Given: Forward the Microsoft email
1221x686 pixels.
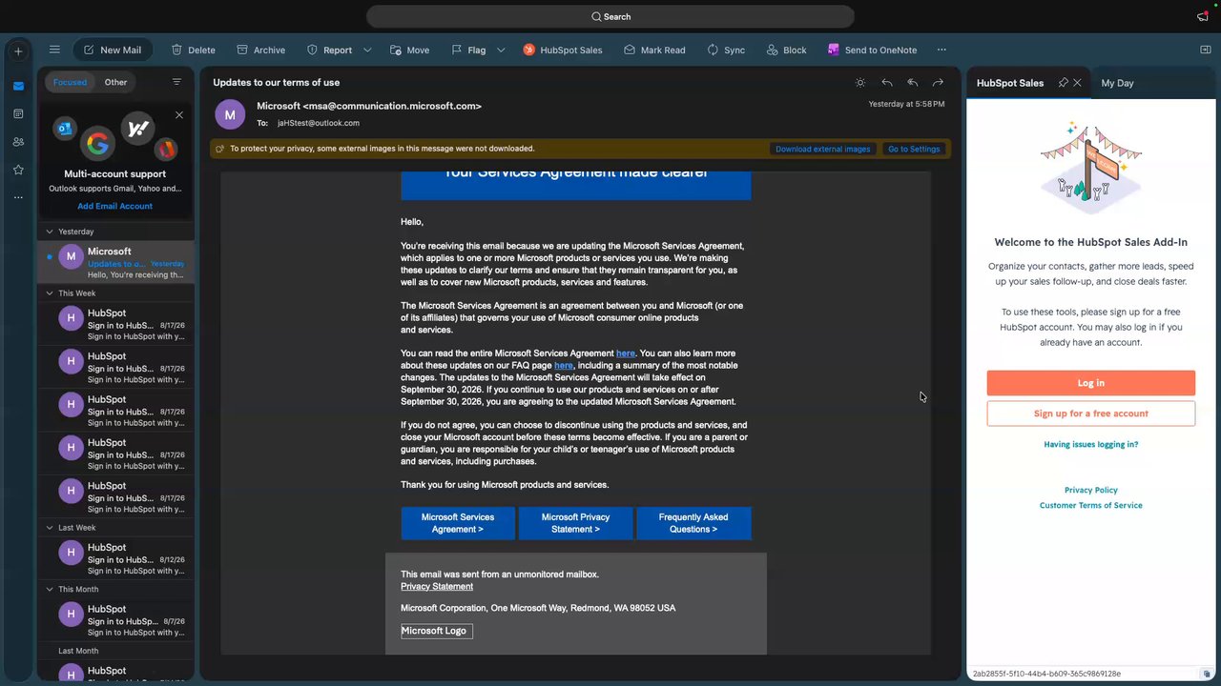Looking at the screenshot, I should pos(938,83).
